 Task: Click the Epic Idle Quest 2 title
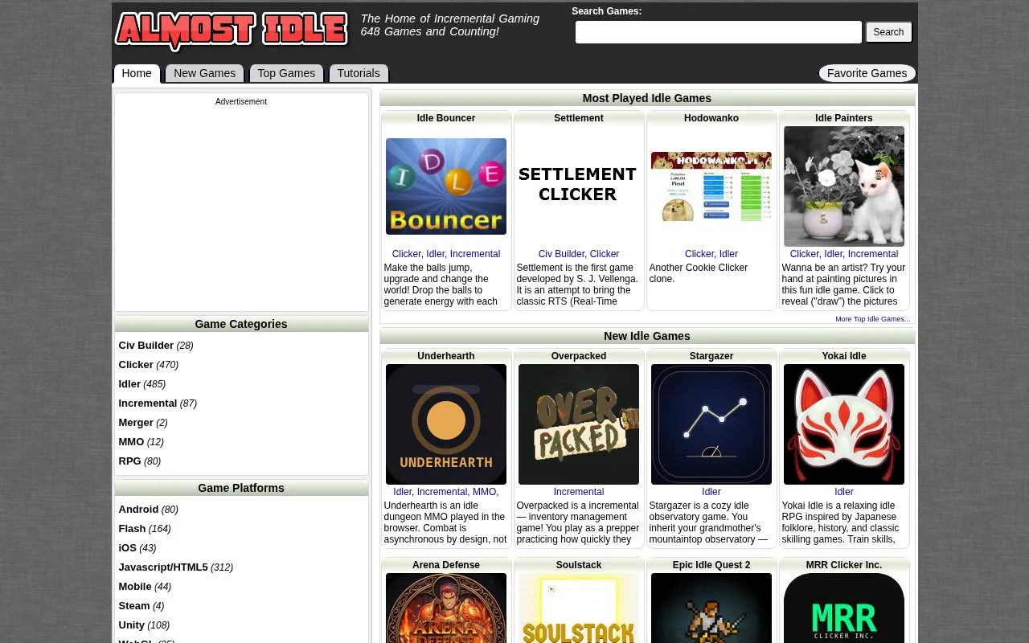(711, 565)
